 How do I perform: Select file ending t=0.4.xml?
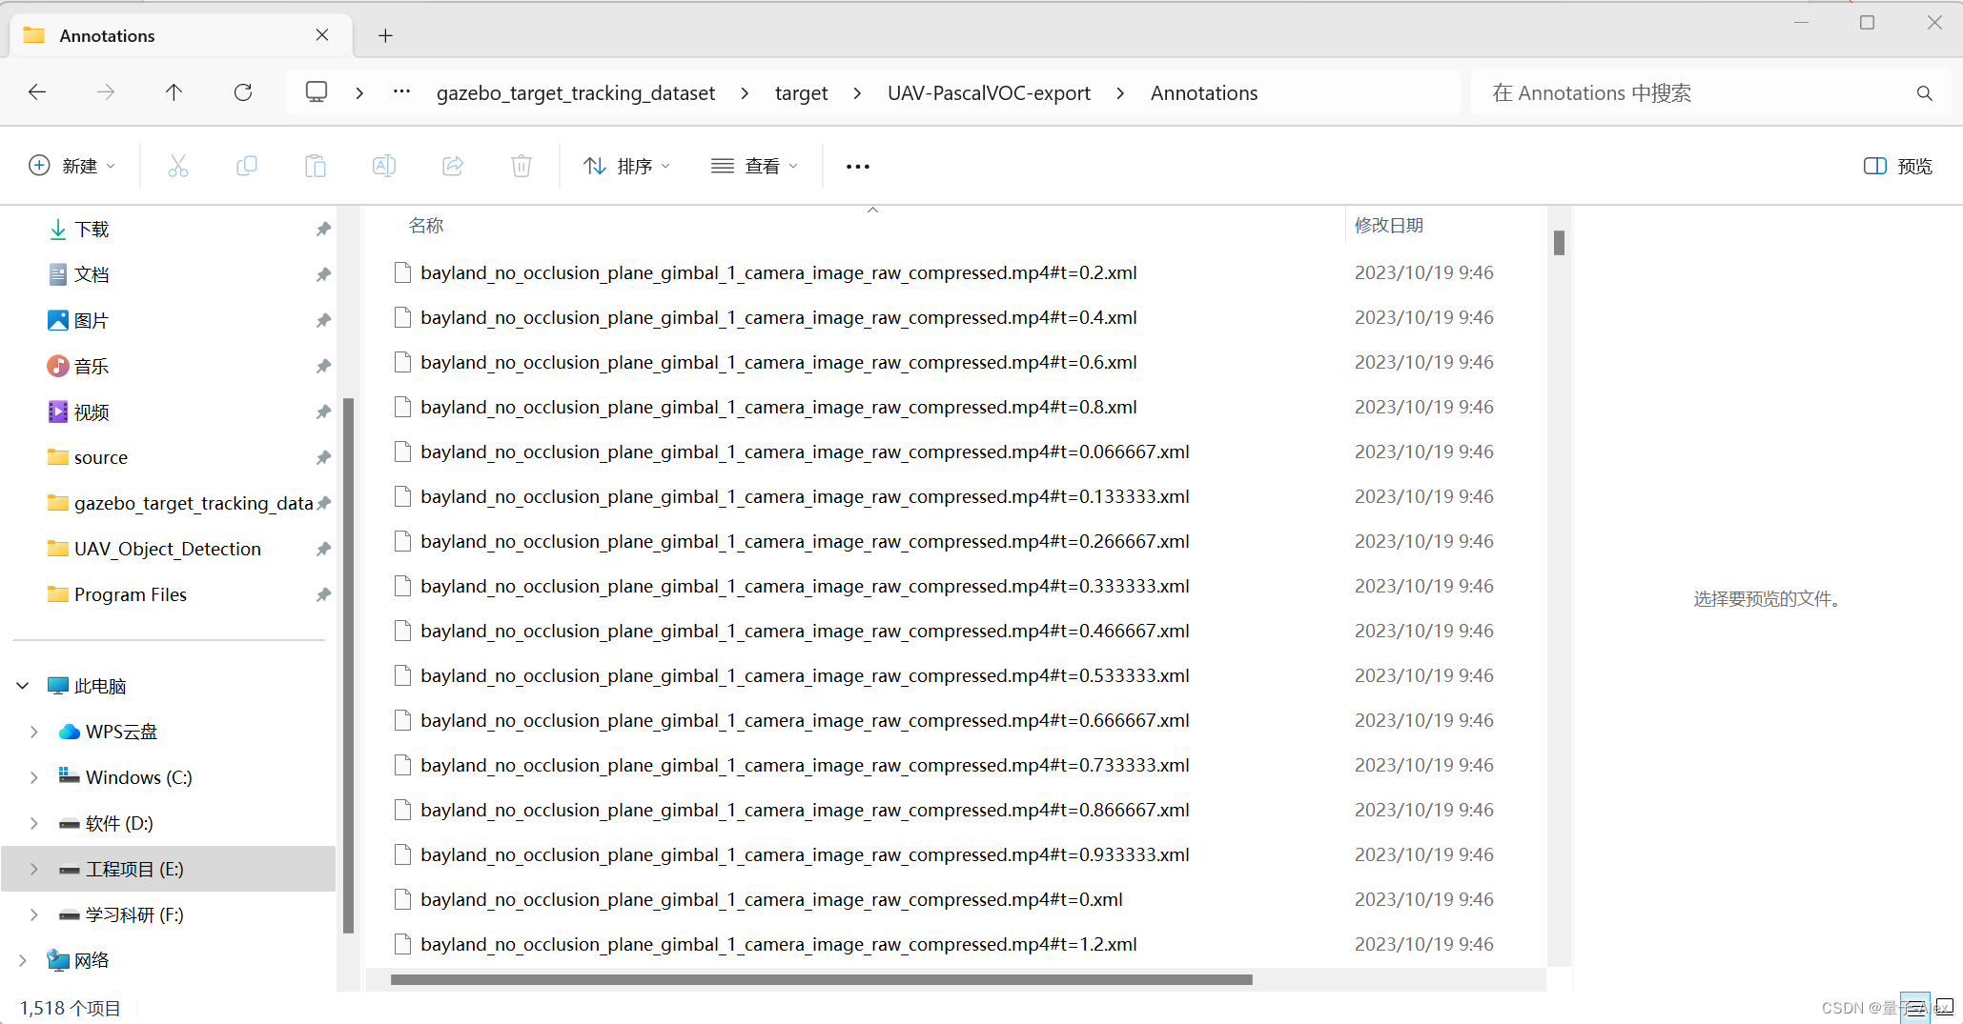pyautogui.click(x=778, y=317)
